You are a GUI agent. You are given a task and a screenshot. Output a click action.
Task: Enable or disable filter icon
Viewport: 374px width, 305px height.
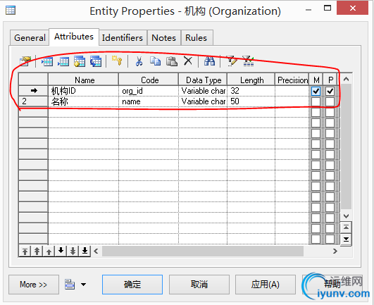point(248,61)
